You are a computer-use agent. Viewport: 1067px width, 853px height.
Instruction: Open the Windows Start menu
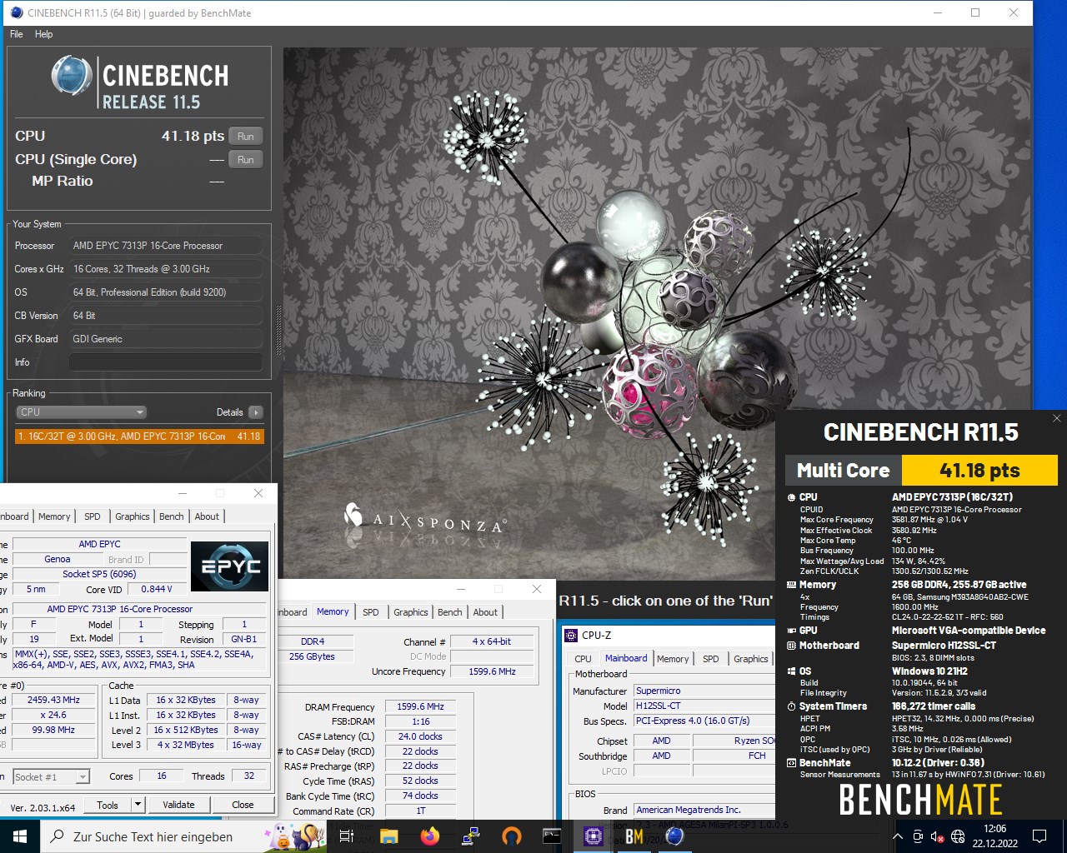(x=20, y=836)
